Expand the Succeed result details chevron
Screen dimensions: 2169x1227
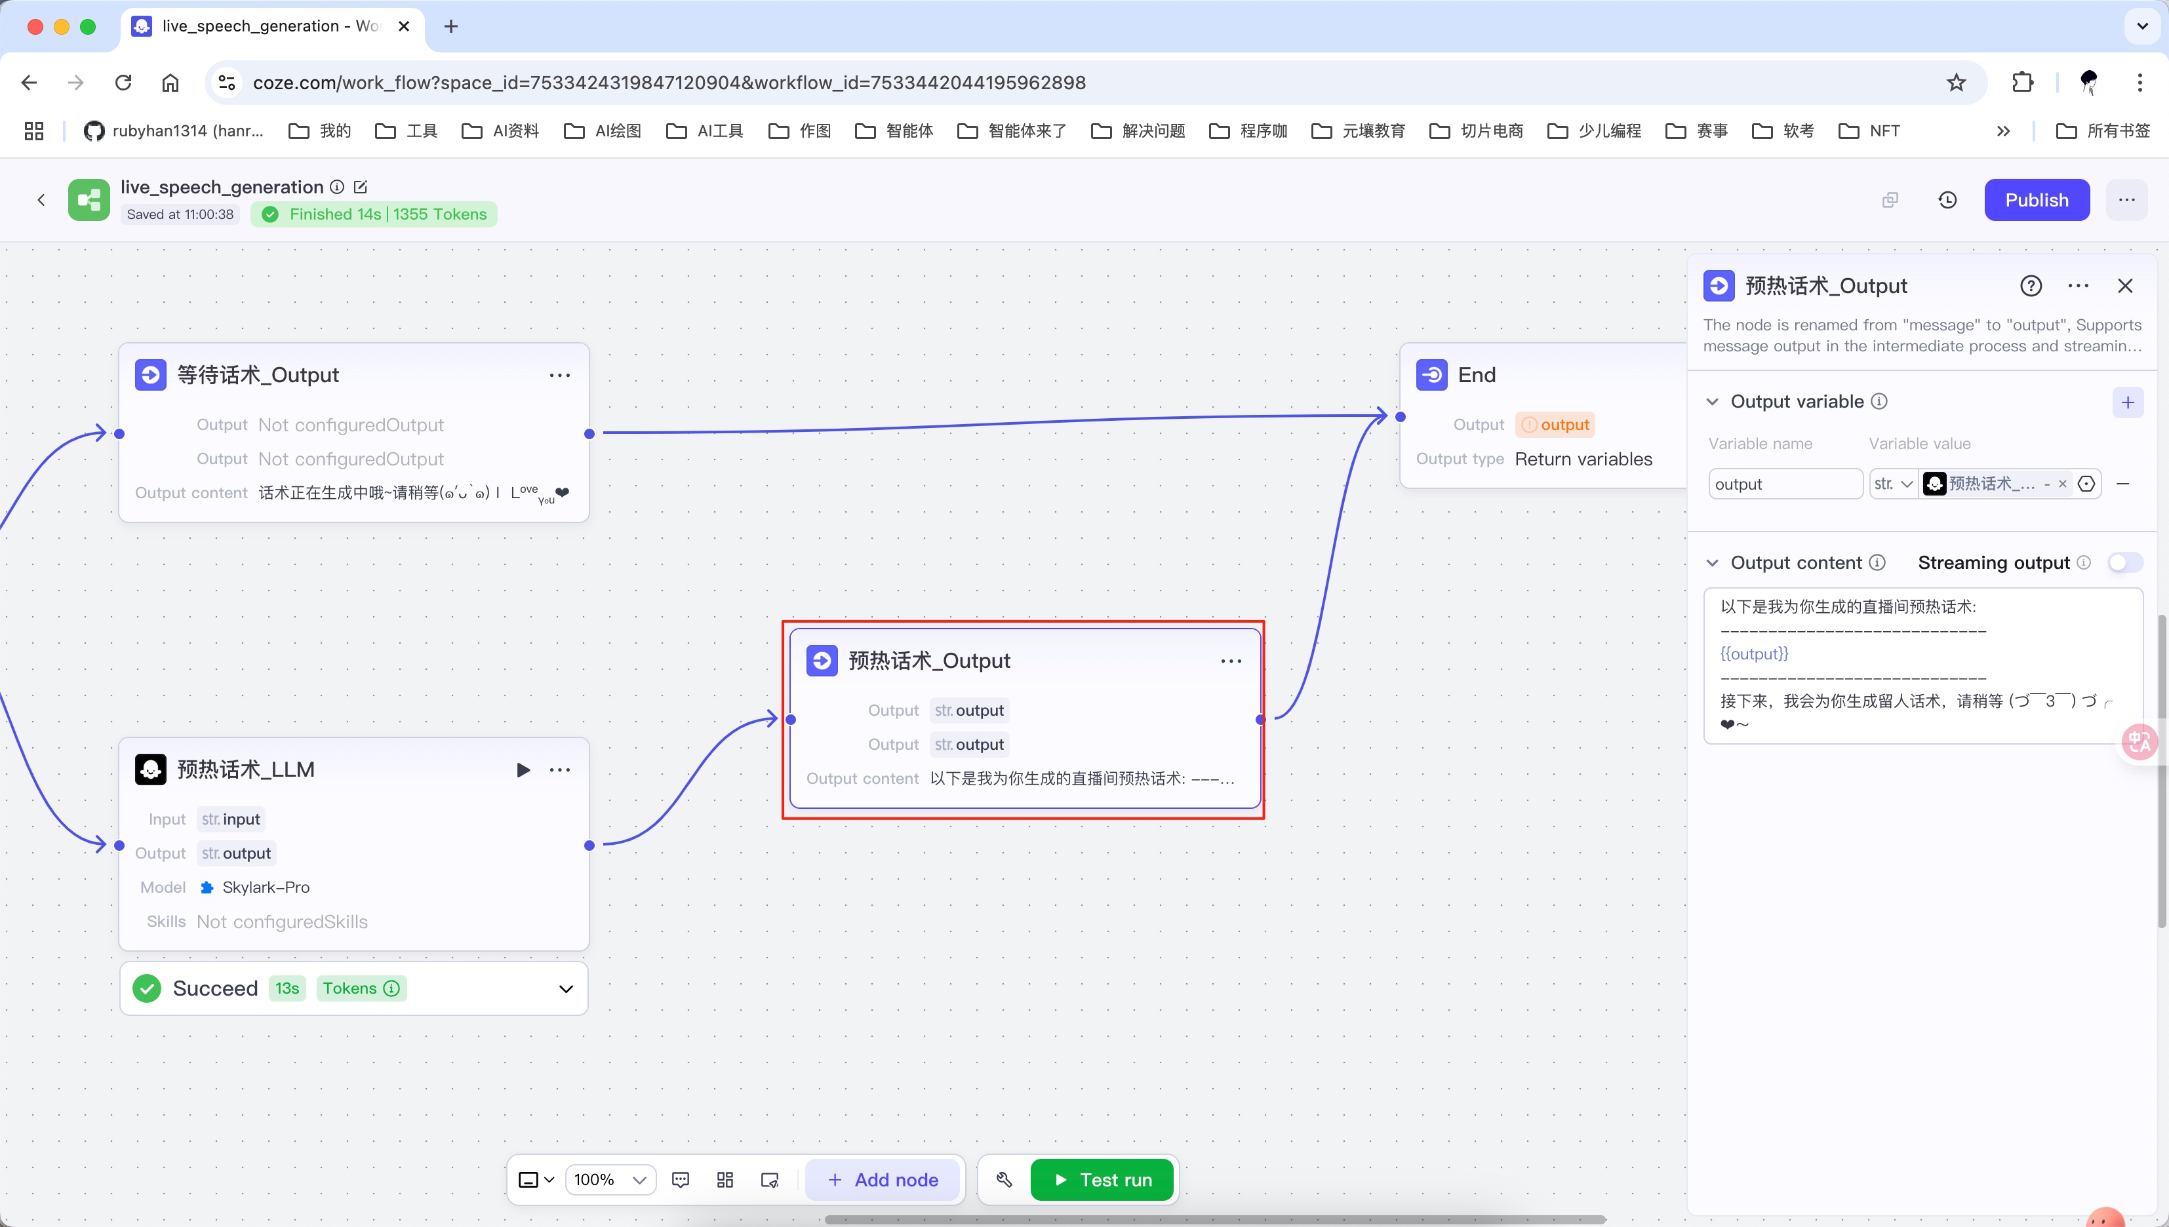pos(566,988)
